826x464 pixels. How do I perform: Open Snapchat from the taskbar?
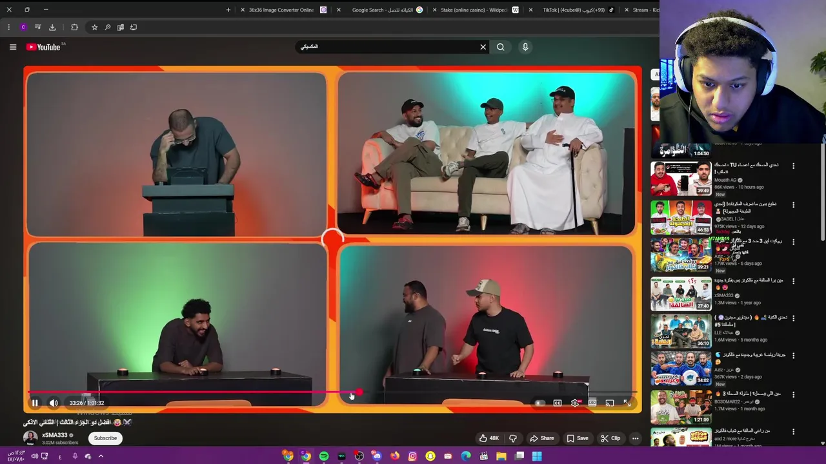(x=430, y=456)
